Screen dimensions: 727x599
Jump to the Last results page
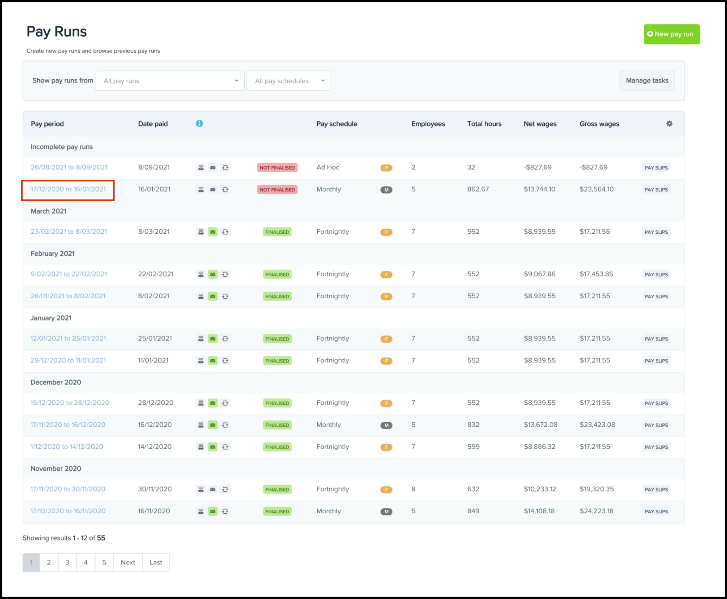(x=155, y=562)
